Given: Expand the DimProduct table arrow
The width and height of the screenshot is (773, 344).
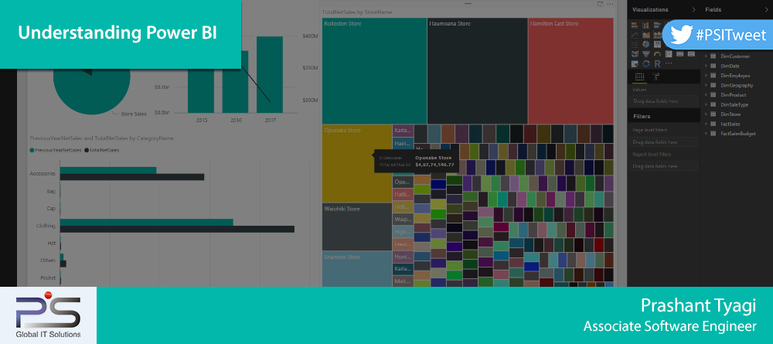Looking at the screenshot, I should click(x=707, y=94).
